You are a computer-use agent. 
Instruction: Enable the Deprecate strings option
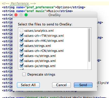(24, 74)
